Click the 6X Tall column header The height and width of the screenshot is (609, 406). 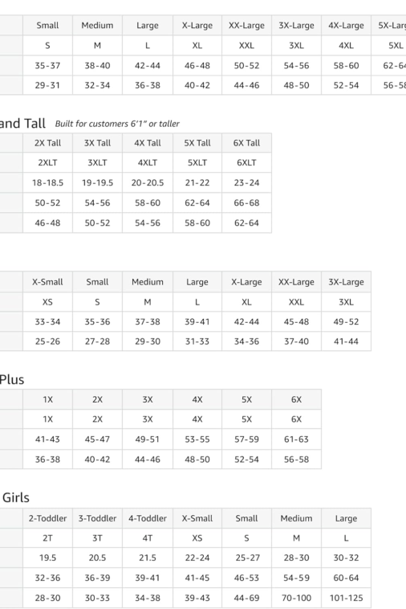coord(246,143)
